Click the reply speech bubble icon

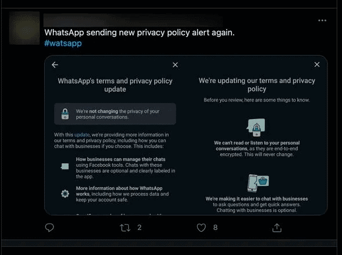click(x=49, y=228)
